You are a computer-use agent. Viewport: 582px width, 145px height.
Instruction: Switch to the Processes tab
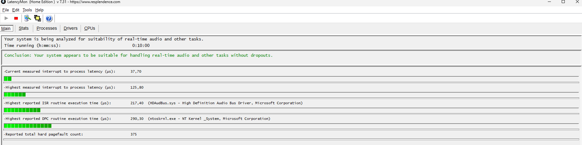(46, 28)
